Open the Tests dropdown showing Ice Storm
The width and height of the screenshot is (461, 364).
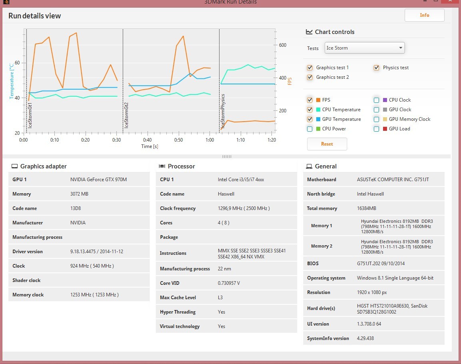coord(365,48)
